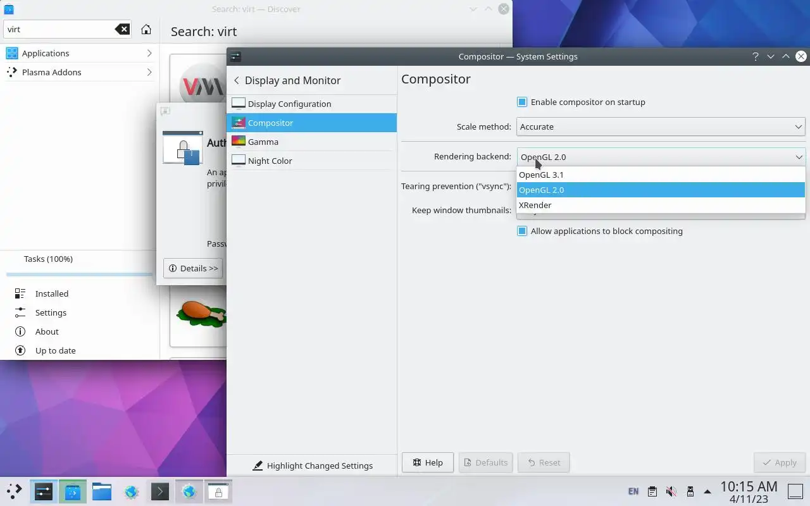Viewport: 810px width, 506px height.
Task: Expand Applications chevron in Discover
Action: [x=149, y=53]
